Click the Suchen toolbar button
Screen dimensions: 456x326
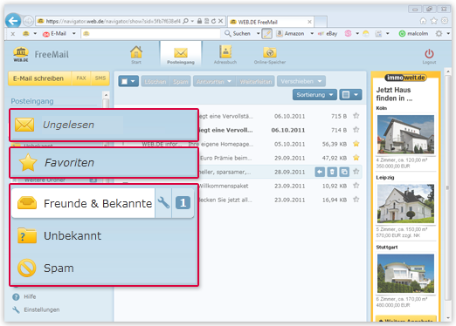point(238,34)
